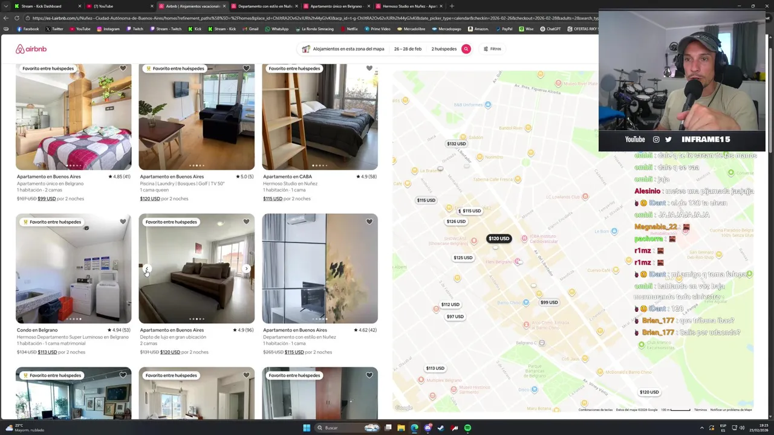The height and width of the screenshot is (435, 774).
Task: Favorite the Depto de lujo en gran ubicación listing
Action: tap(246, 222)
